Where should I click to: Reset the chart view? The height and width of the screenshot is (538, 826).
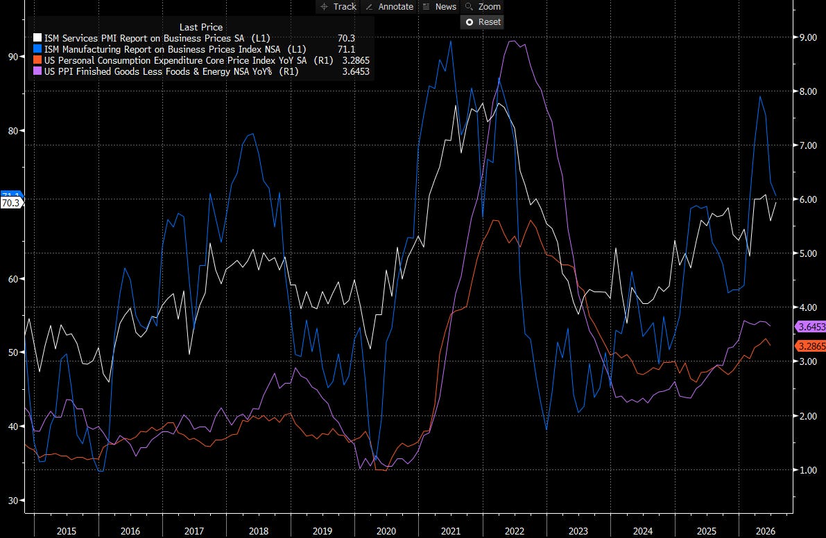[x=482, y=22]
